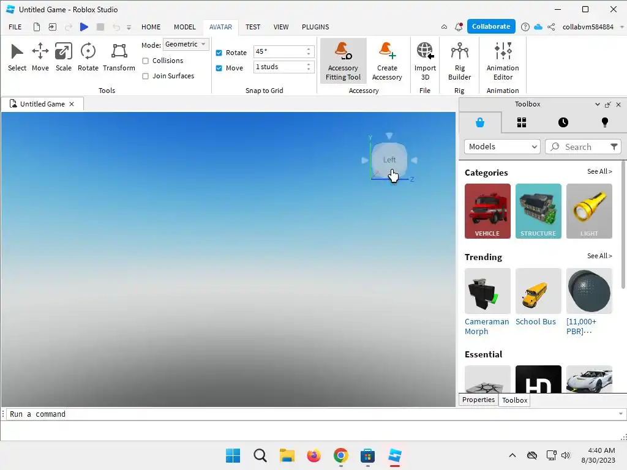
Task: Open Toolbox Creations lightbulb tab
Action: click(604, 122)
